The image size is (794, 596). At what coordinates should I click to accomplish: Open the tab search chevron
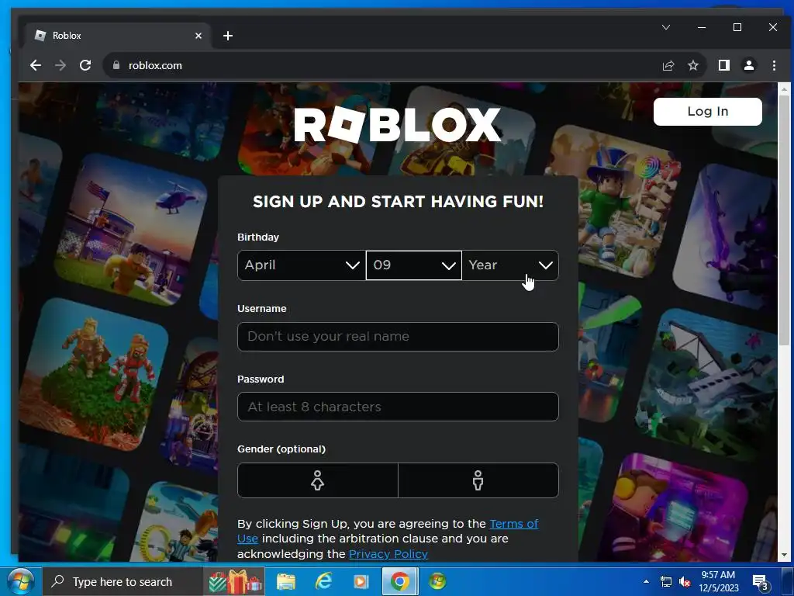pyautogui.click(x=666, y=27)
